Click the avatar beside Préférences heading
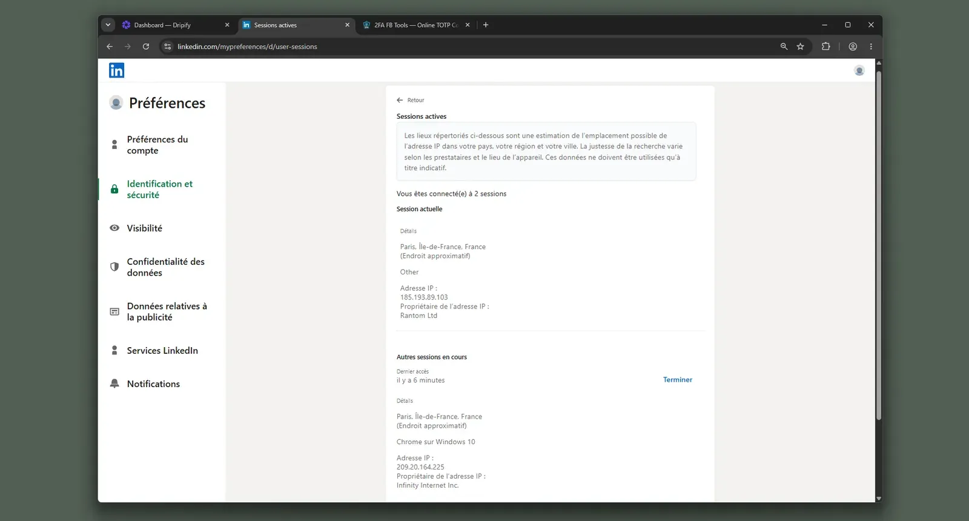This screenshot has height=521, width=969. point(116,102)
